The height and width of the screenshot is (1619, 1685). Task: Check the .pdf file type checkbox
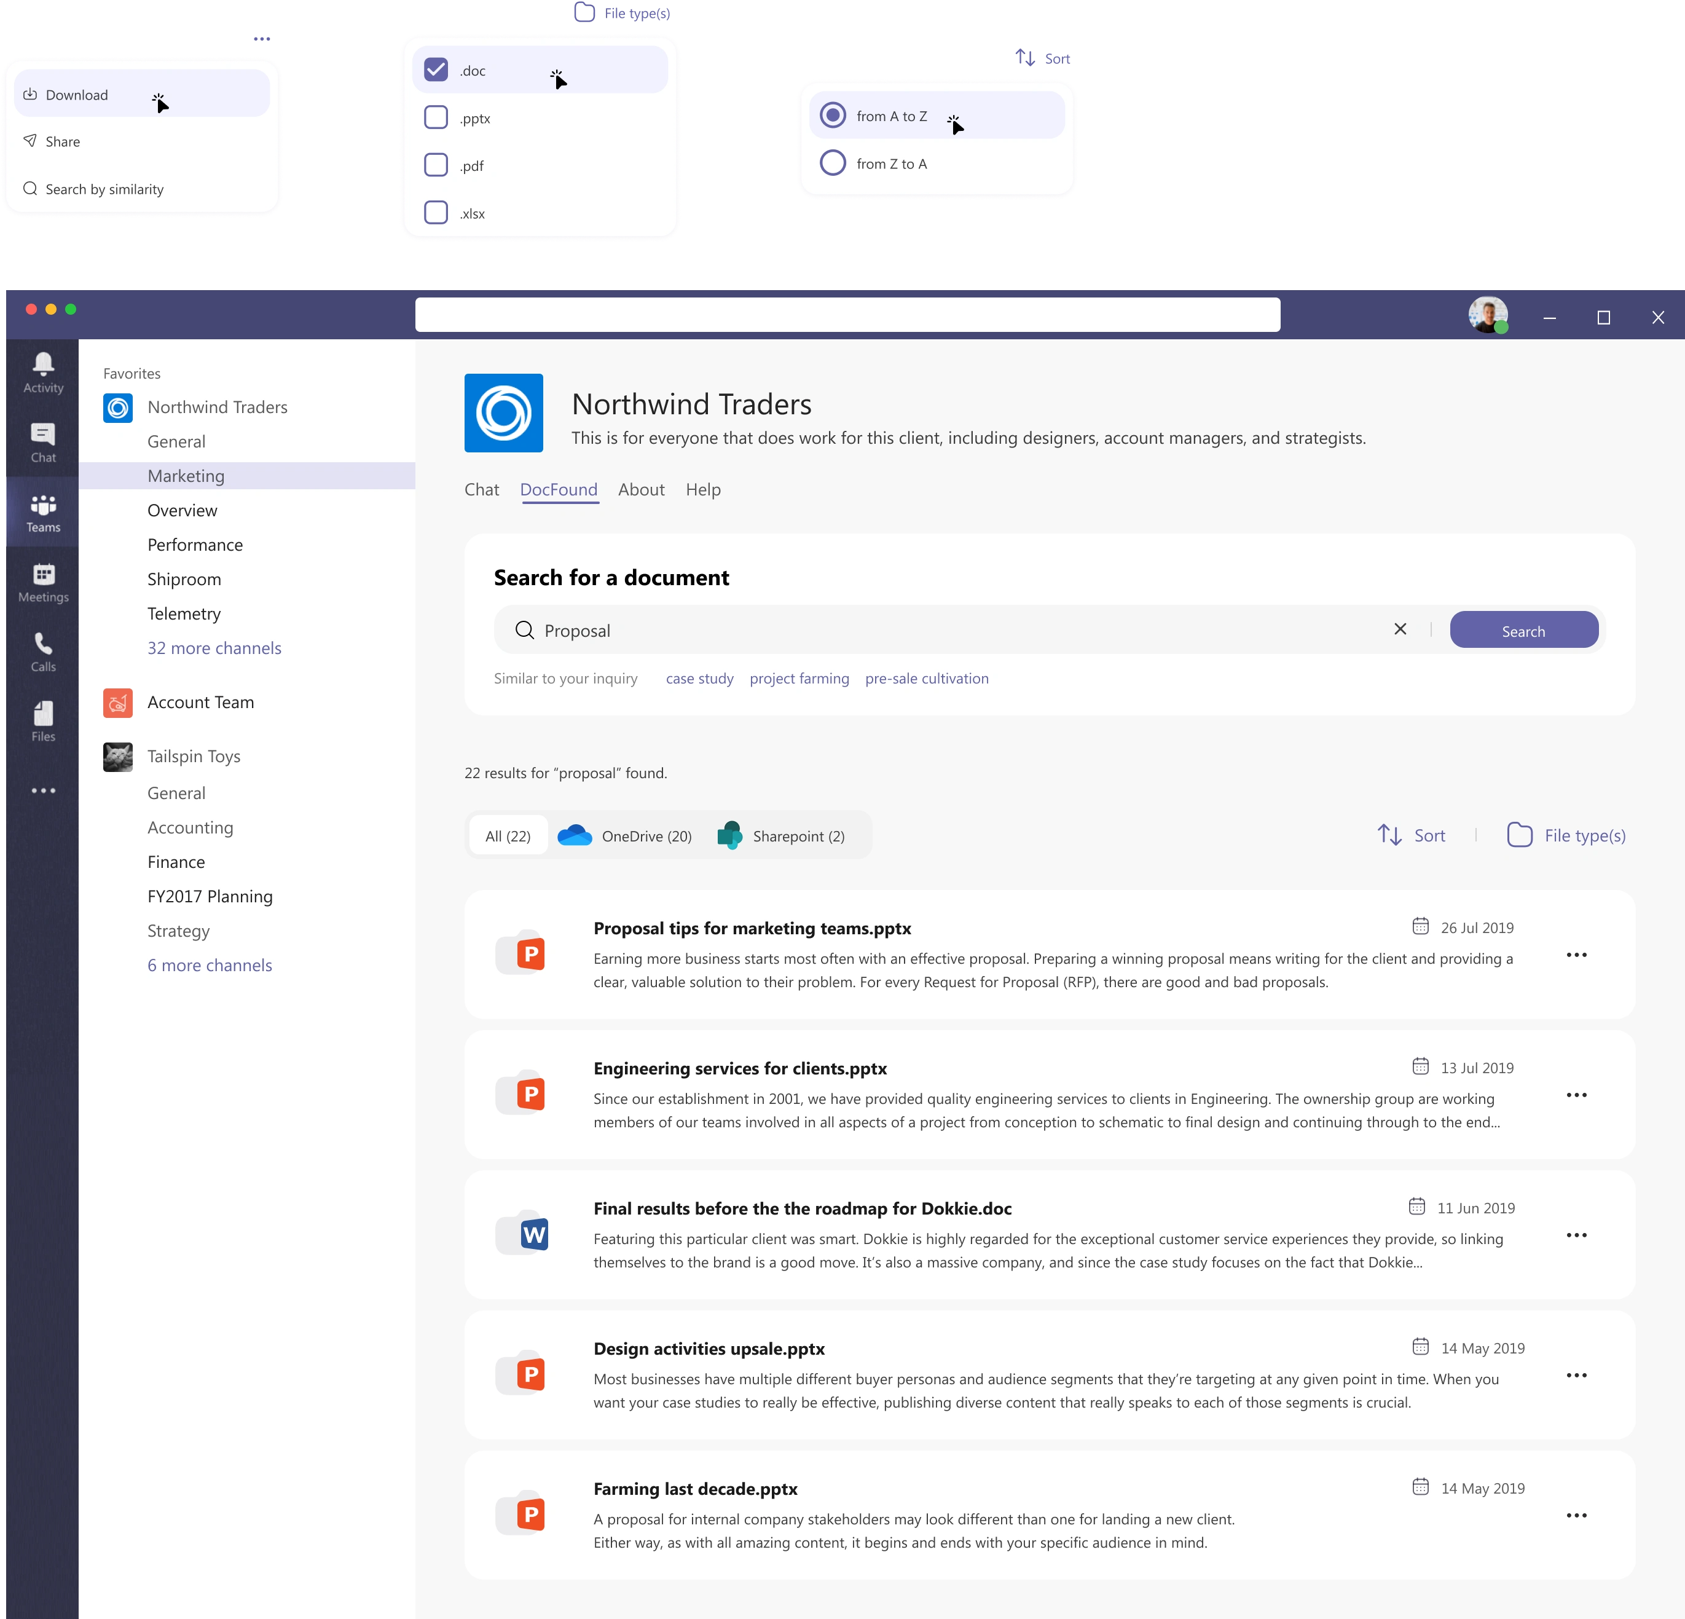[x=437, y=165]
